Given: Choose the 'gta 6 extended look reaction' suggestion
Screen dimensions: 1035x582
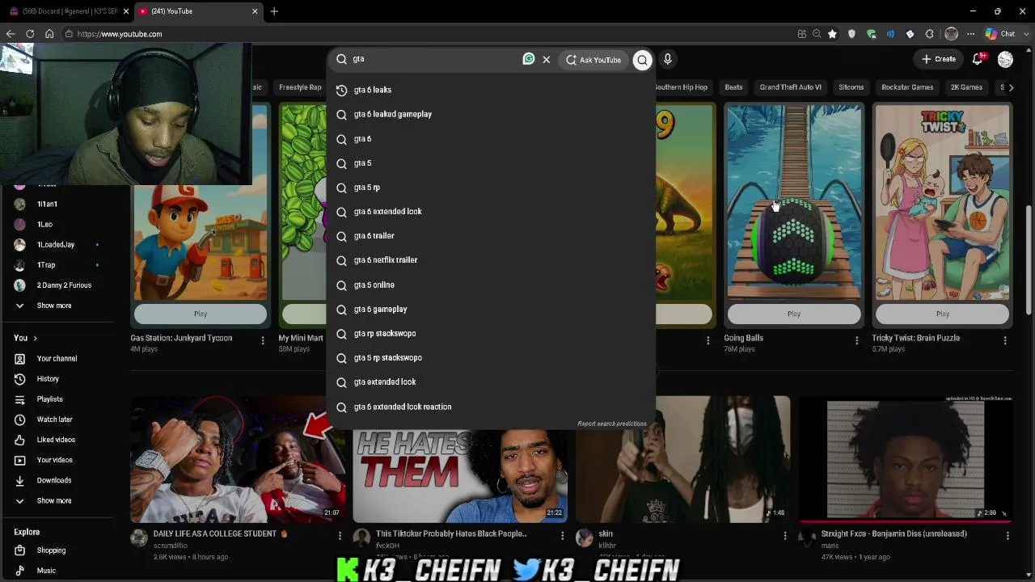Looking at the screenshot, I should pos(491,407).
